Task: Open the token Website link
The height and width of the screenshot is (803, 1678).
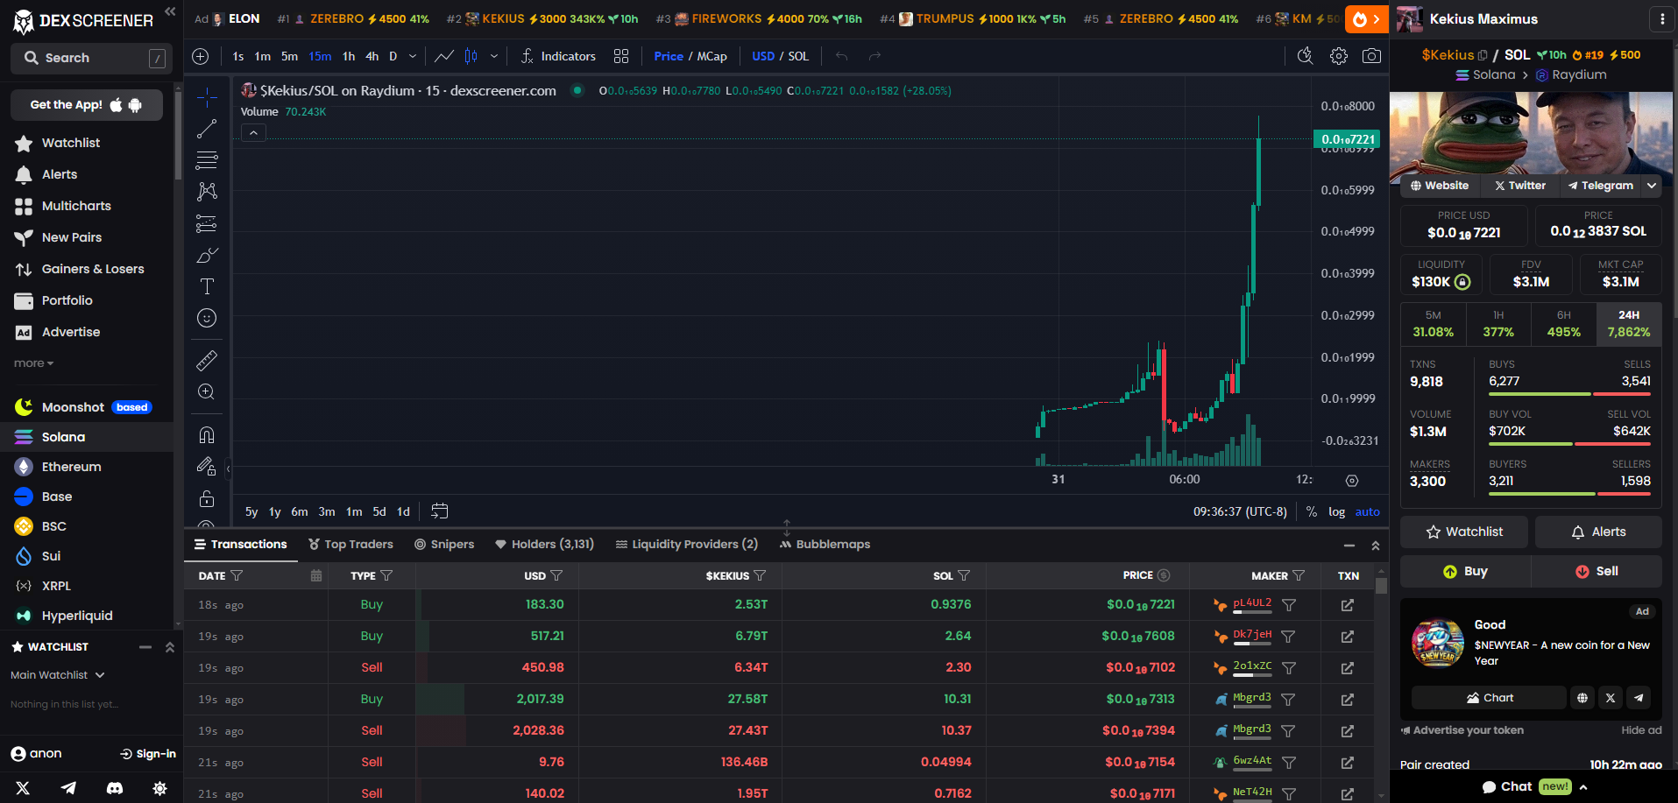Action: point(1440,186)
